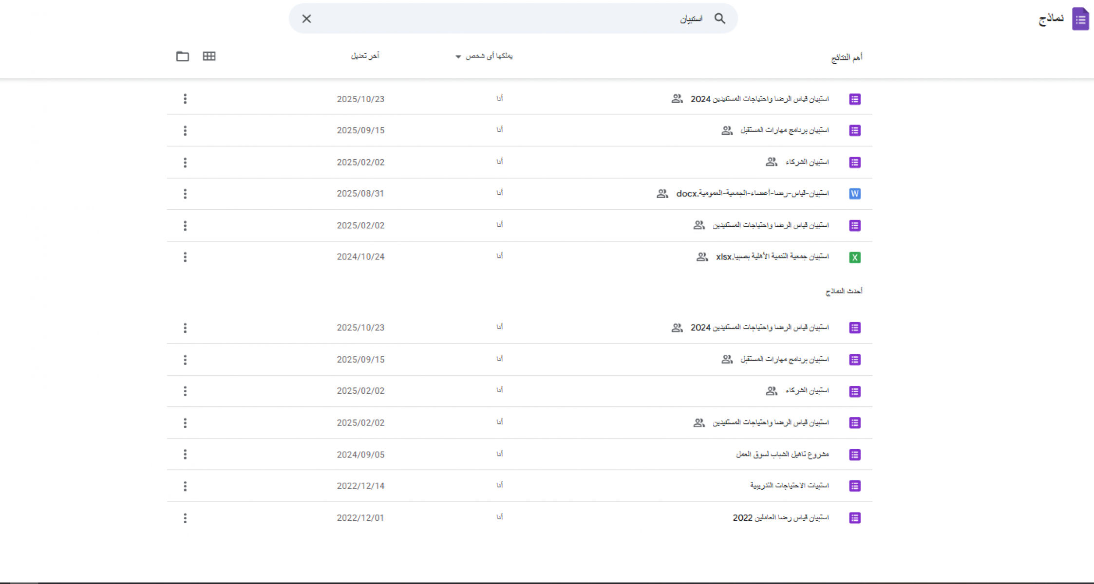Screen dimensions: 1094x584
Task: Open the docx survey document in top results
Action: 752,194
